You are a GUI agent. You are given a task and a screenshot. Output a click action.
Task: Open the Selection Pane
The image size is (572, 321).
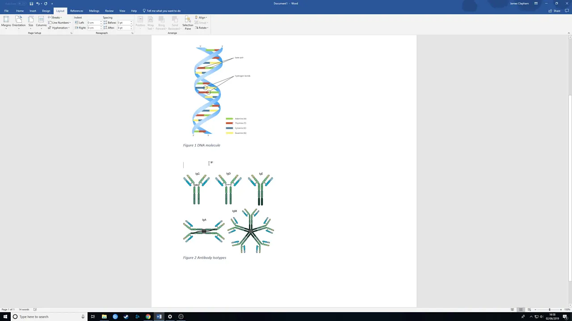point(188,23)
